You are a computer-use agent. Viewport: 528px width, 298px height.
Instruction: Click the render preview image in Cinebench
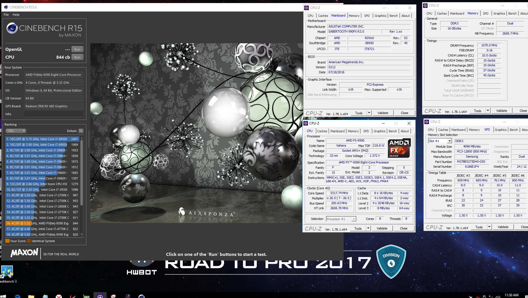pyautogui.click(x=196, y=133)
